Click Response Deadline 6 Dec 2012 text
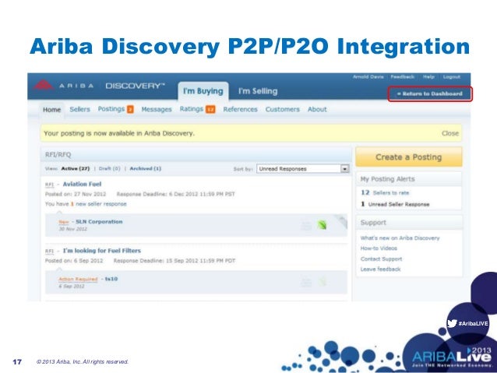 (176, 194)
